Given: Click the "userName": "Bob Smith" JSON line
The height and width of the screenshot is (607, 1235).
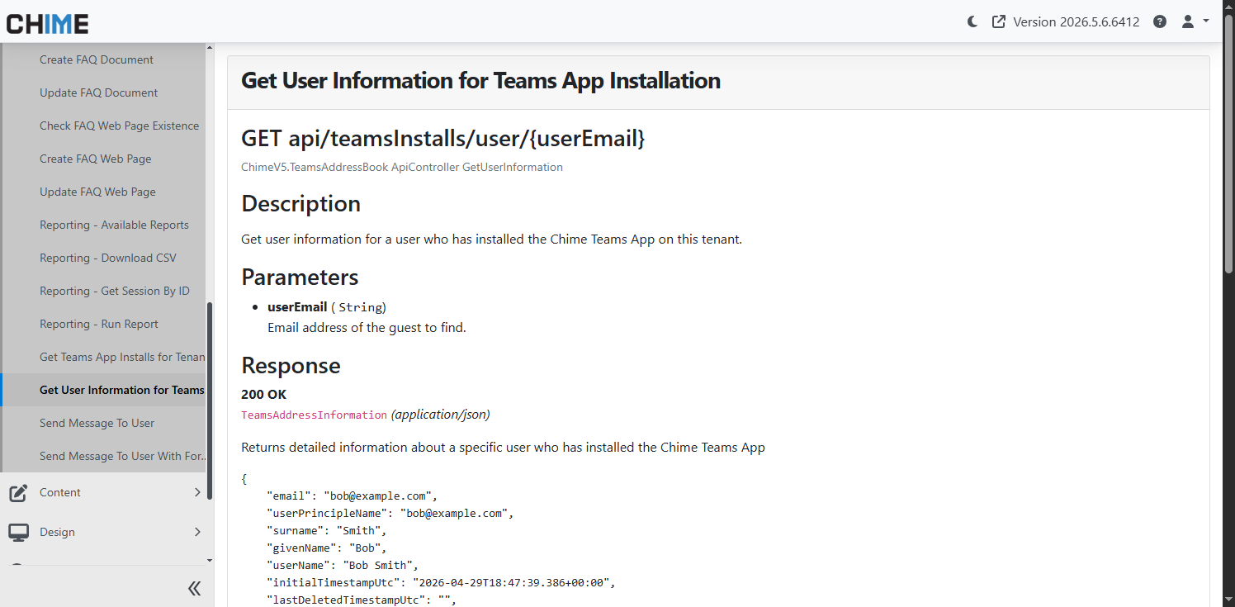Looking at the screenshot, I should tap(343, 566).
